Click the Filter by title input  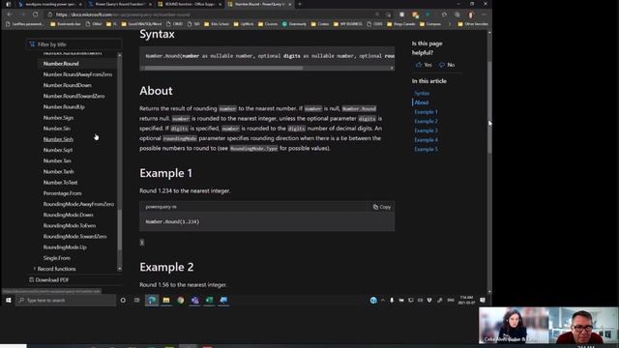74,44
